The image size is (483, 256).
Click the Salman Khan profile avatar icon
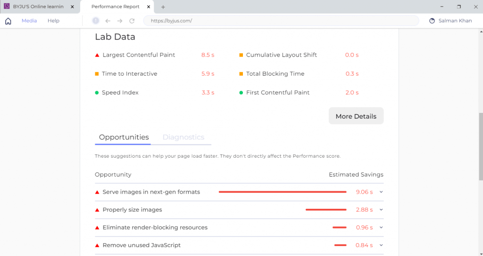pyautogui.click(x=432, y=21)
